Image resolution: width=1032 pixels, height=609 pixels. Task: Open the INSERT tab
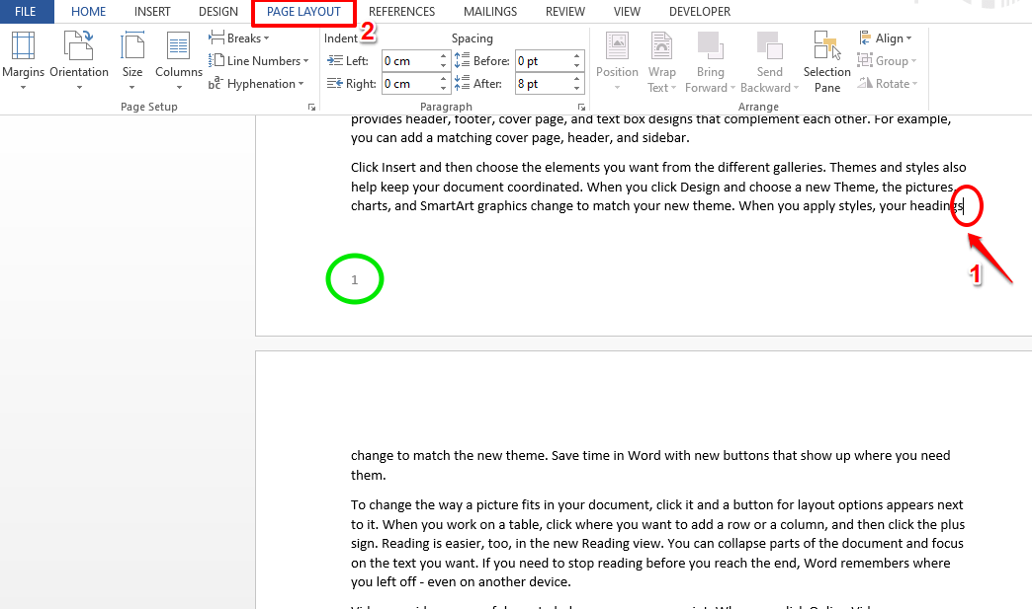(152, 11)
